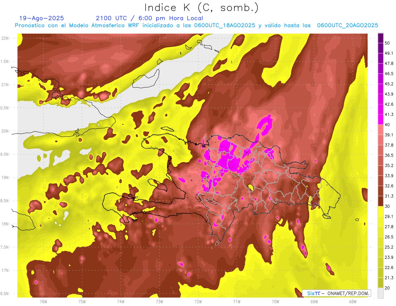
Task: Click the '29.1' colorbar label
Action: pos(389,217)
